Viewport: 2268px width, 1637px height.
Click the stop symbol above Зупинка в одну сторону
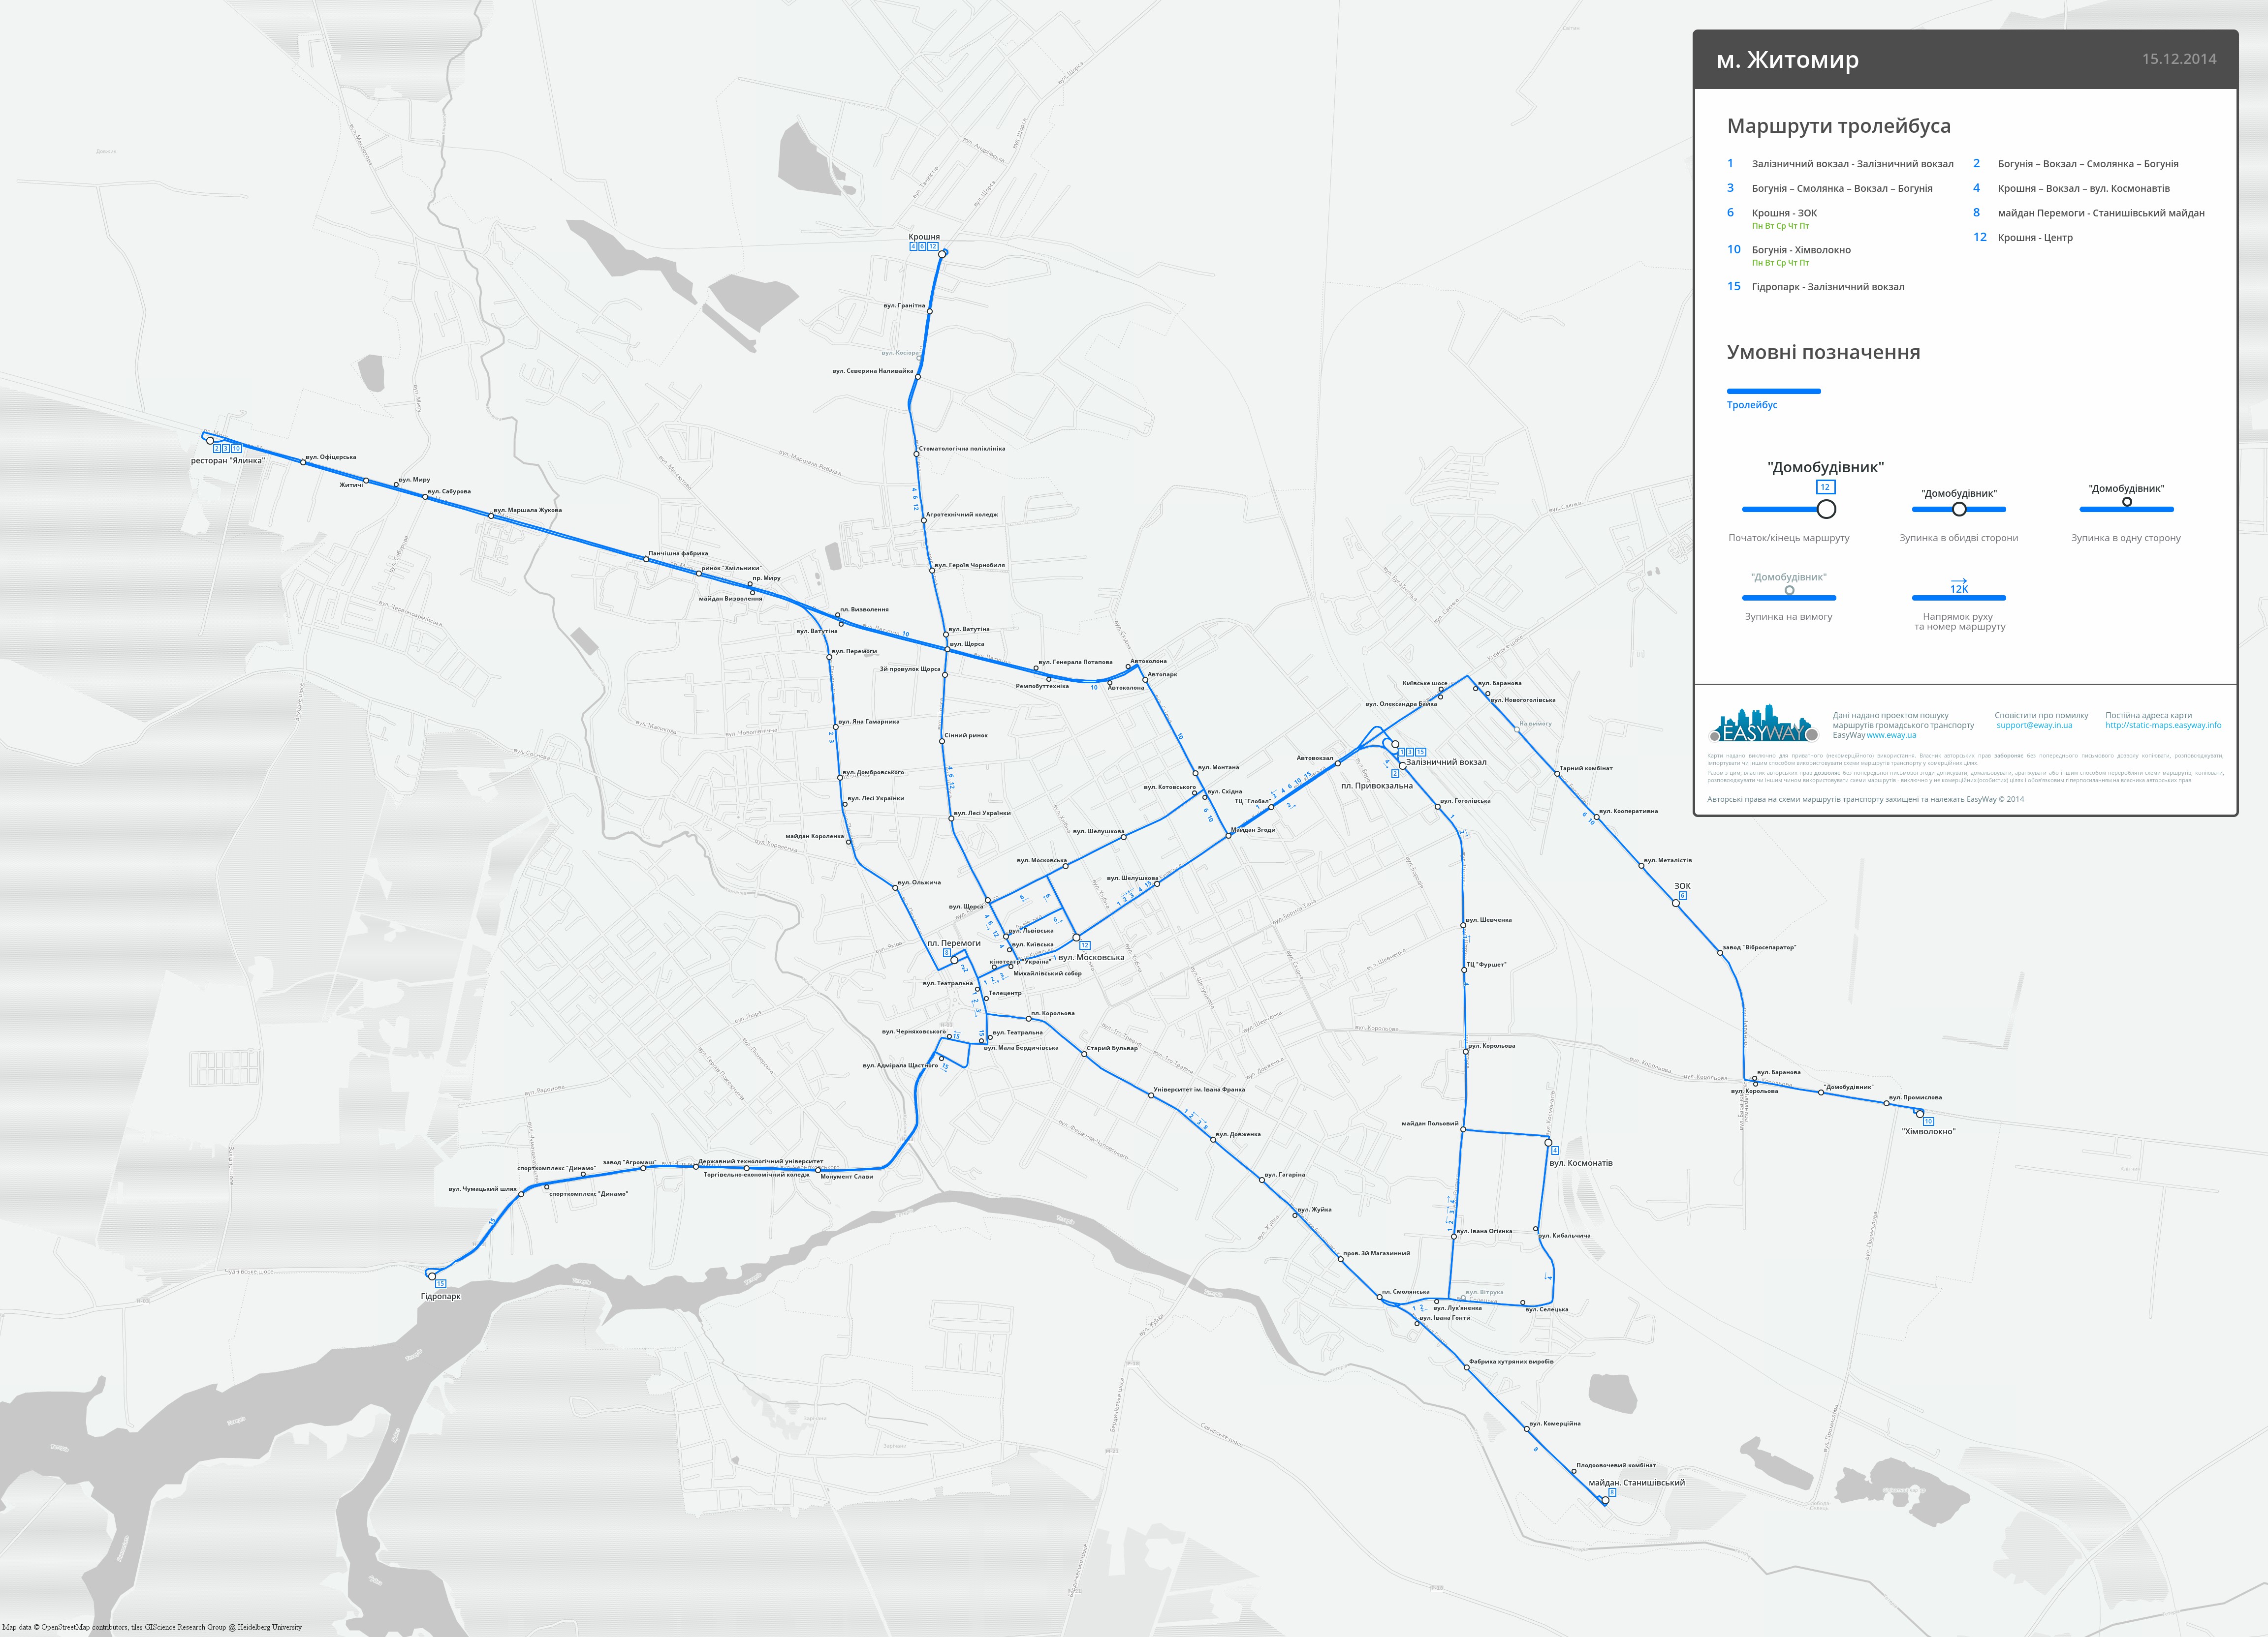click(x=2127, y=502)
